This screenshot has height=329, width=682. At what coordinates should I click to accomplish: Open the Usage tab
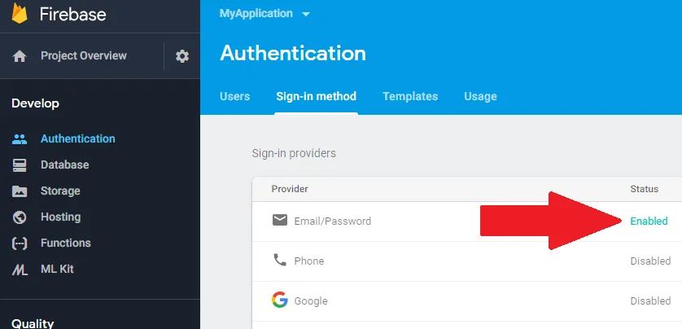click(480, 96)
